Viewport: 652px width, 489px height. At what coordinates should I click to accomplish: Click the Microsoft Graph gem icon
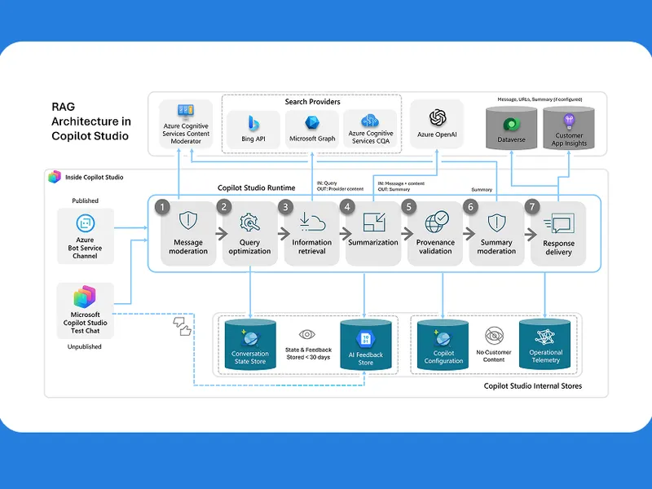(x=312, y=123)
